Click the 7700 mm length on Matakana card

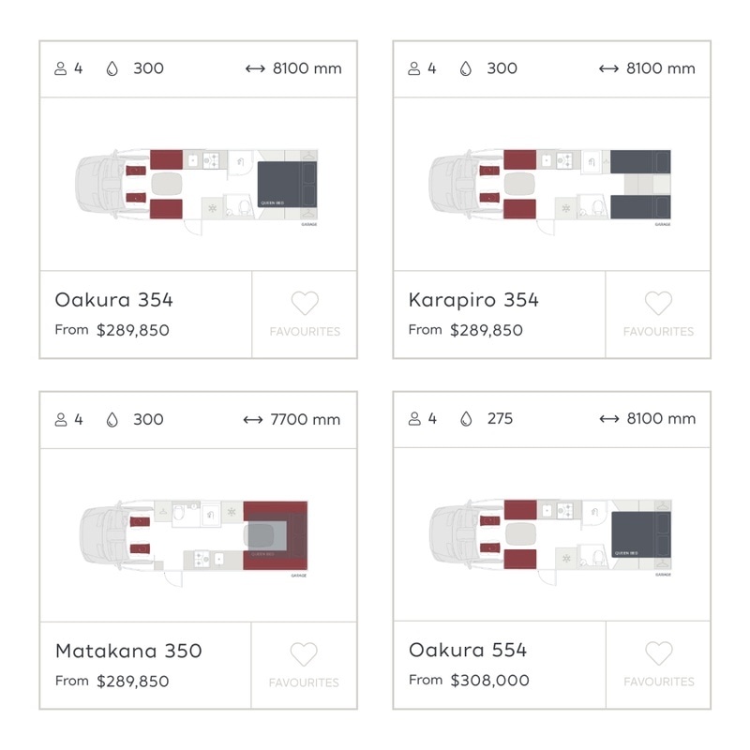click(x=306, y=419)
